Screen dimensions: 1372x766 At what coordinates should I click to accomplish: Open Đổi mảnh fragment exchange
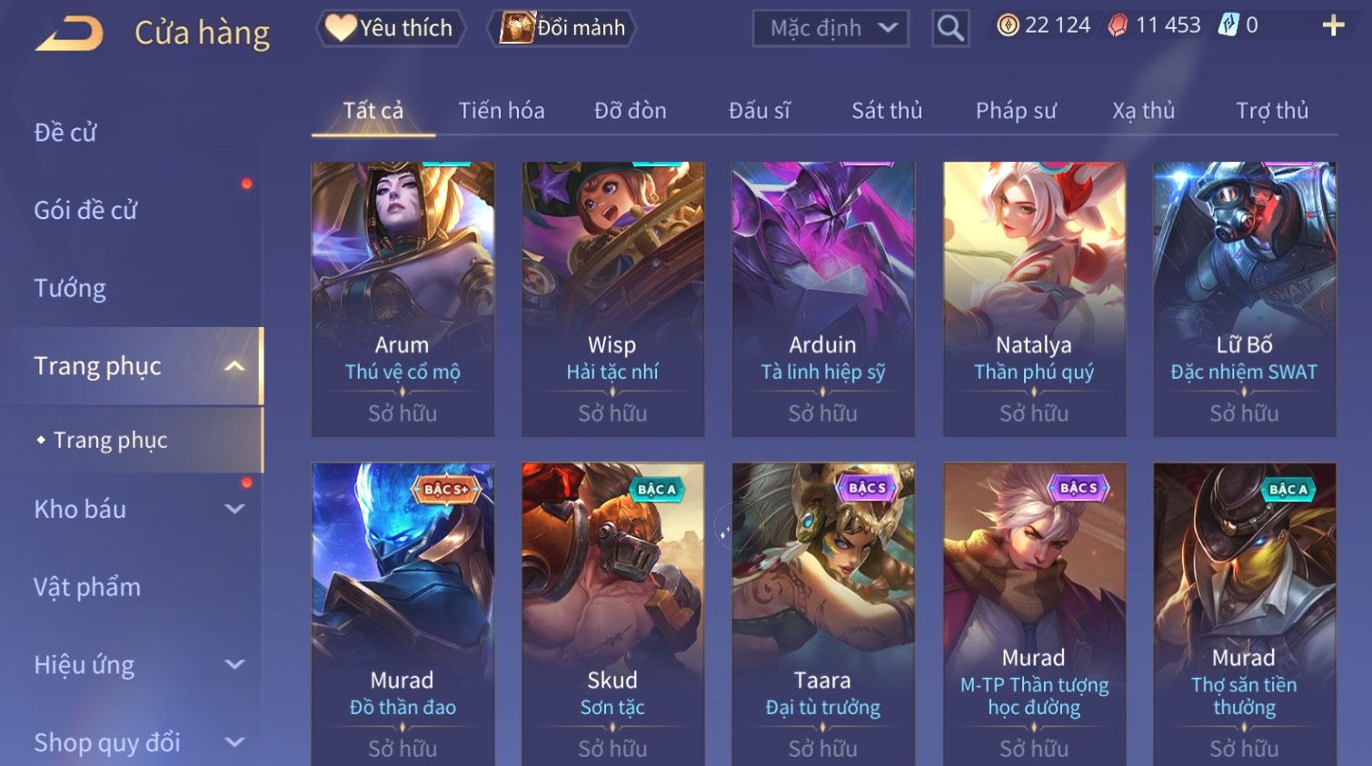(x=562, y=28)
